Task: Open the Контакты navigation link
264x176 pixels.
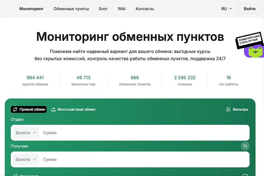Action: [x=145, y=9]
